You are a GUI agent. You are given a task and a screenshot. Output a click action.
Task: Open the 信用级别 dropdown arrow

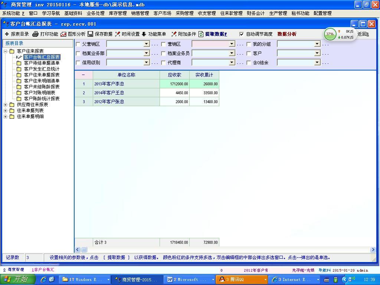point(146,63)
